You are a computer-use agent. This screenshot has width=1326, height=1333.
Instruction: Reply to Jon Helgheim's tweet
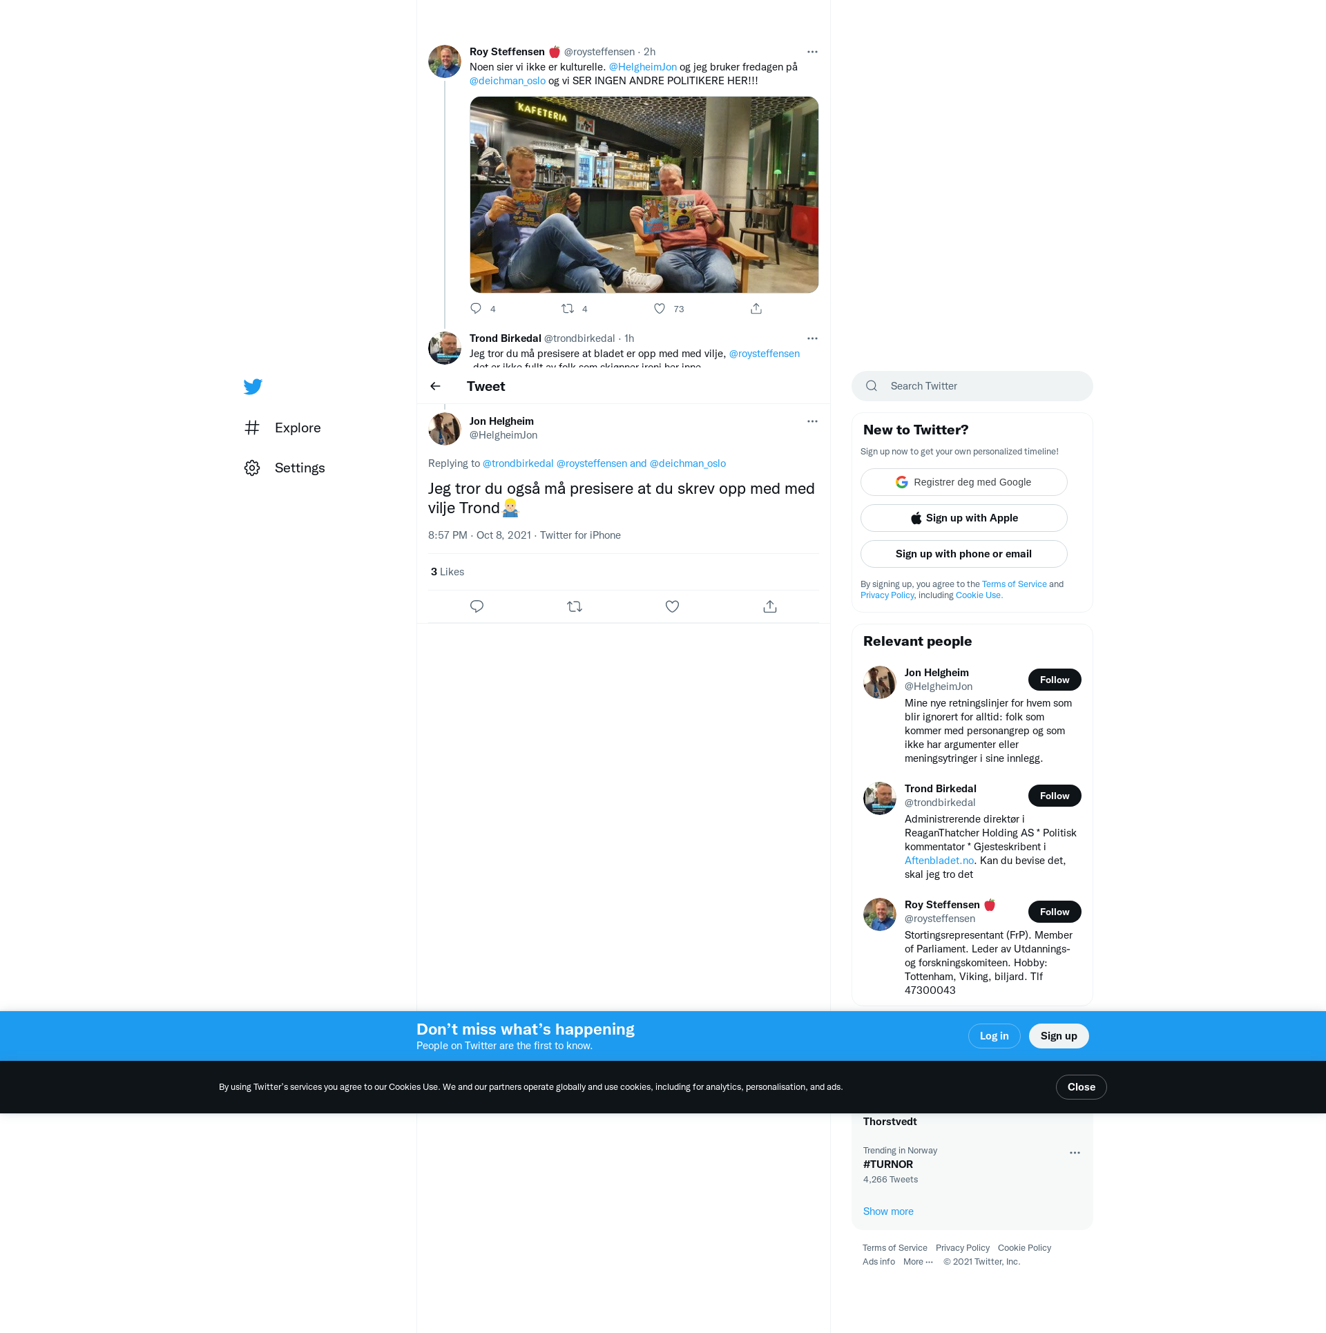(477, 606)
